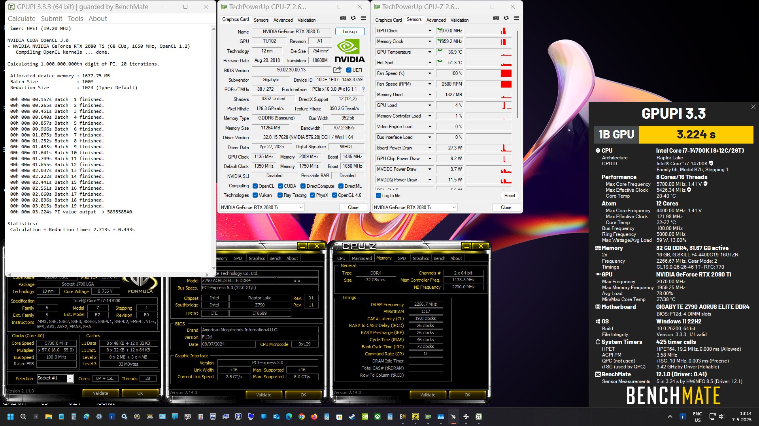Open Outlook from taskbar
The image size is (759, 426).
click(x=276, y=417)
